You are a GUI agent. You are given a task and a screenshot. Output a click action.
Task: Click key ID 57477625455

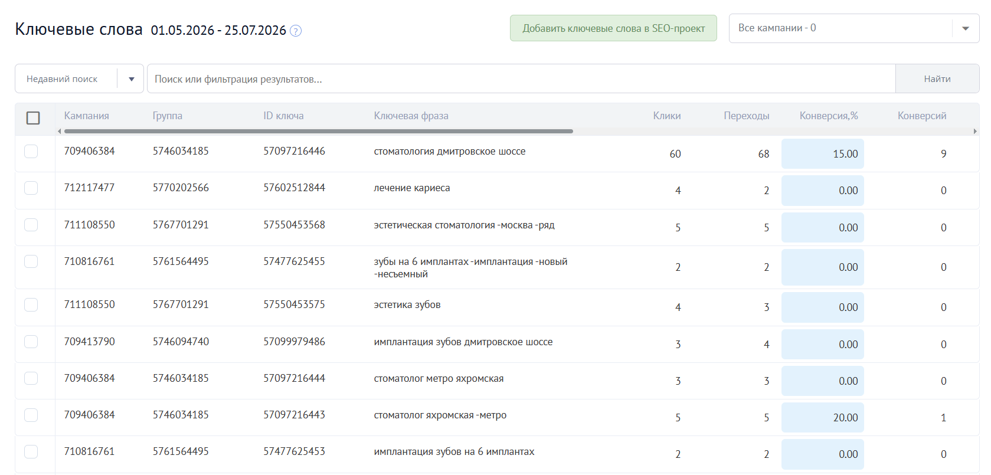coord(294,261)
